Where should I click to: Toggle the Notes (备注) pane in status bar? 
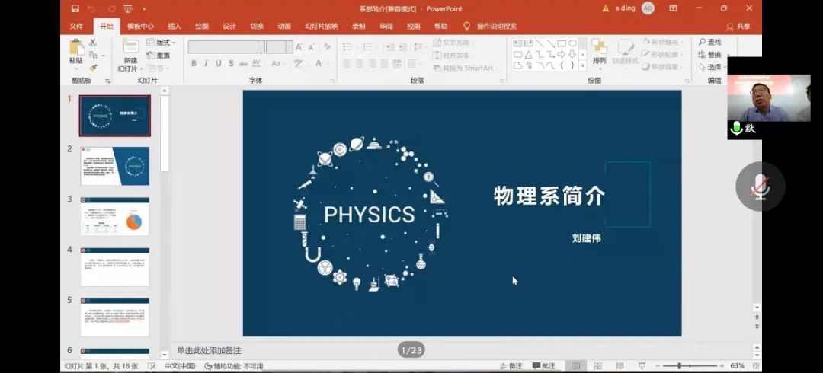pos(511,366)
